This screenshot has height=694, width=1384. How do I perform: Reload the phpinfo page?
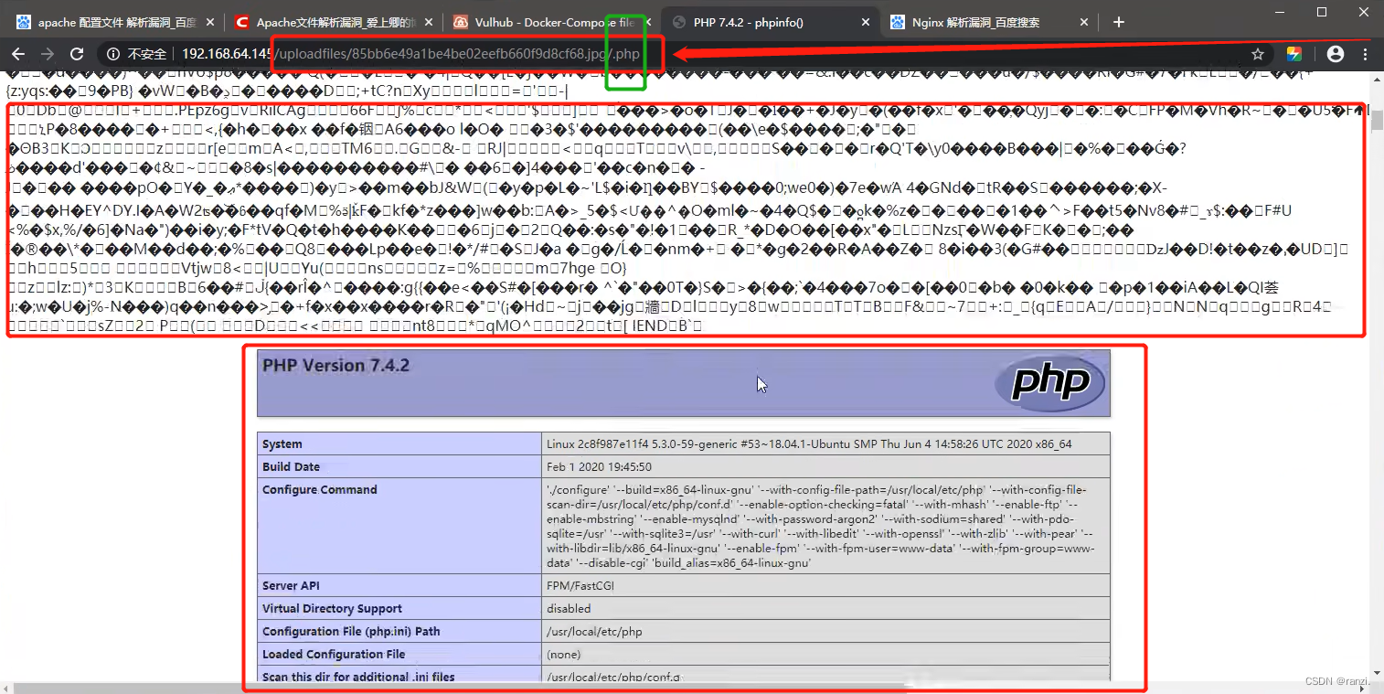77,54
